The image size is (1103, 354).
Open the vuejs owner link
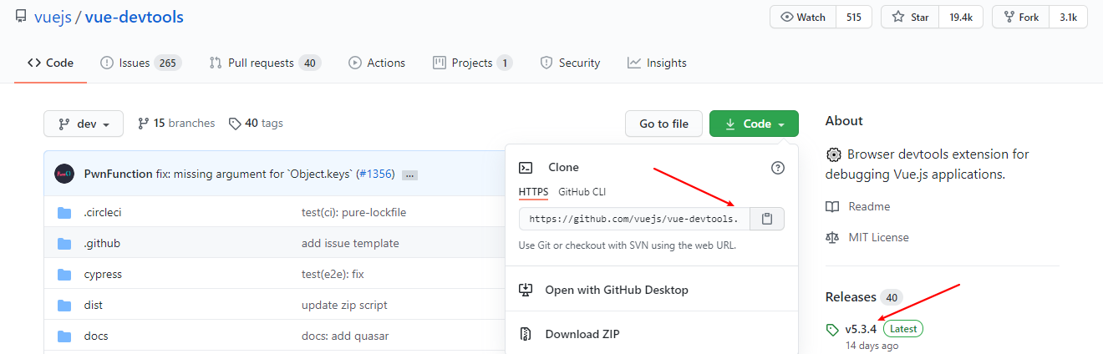(53, 17)
